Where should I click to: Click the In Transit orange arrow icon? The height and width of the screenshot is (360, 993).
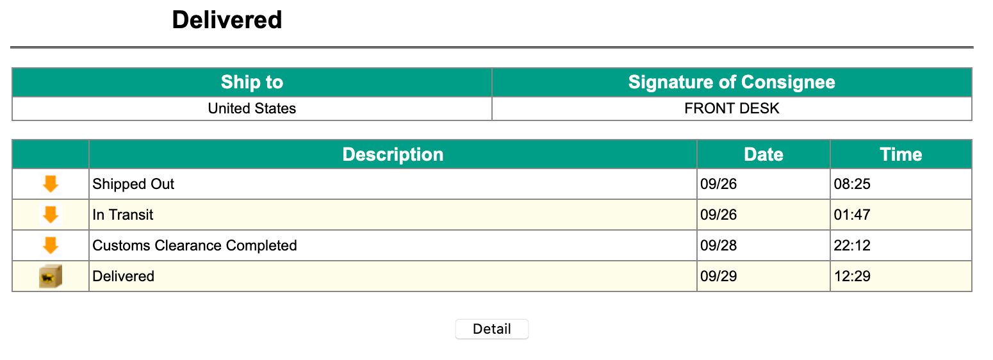click(51, 215)
